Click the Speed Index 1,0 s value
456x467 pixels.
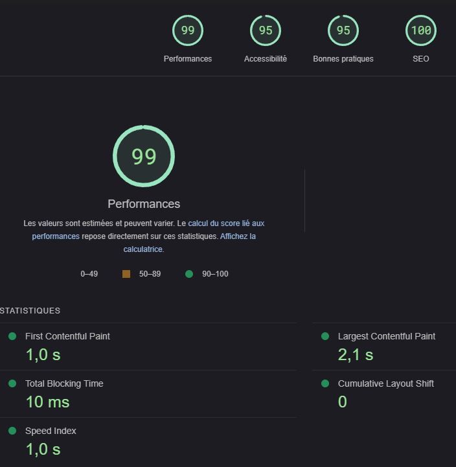click(x=43, y=450)
